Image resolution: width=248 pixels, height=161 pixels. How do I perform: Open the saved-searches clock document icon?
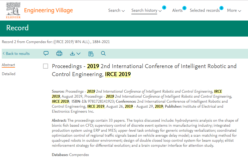click(91, 54)
